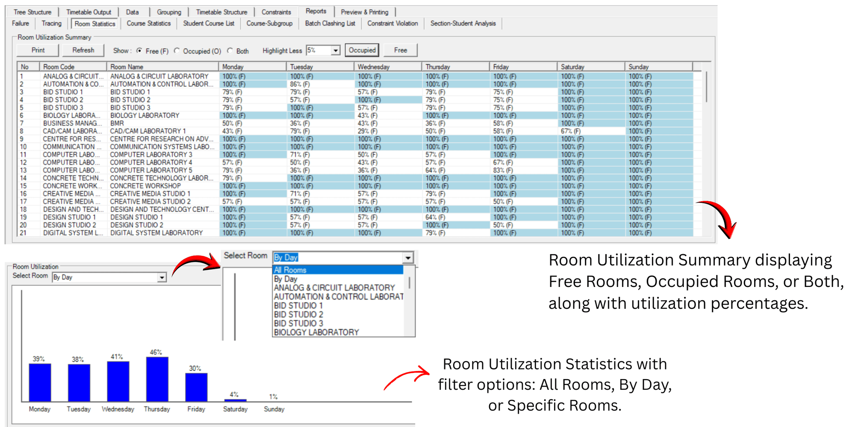Open the Tracing sub-tab
This screenshot has height=427, width=855.
pyautogui.click(x=51, y=23)
